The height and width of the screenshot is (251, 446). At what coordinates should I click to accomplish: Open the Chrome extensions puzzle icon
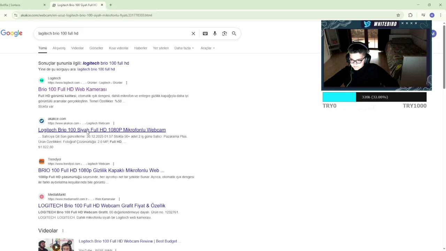pos(410,15)
